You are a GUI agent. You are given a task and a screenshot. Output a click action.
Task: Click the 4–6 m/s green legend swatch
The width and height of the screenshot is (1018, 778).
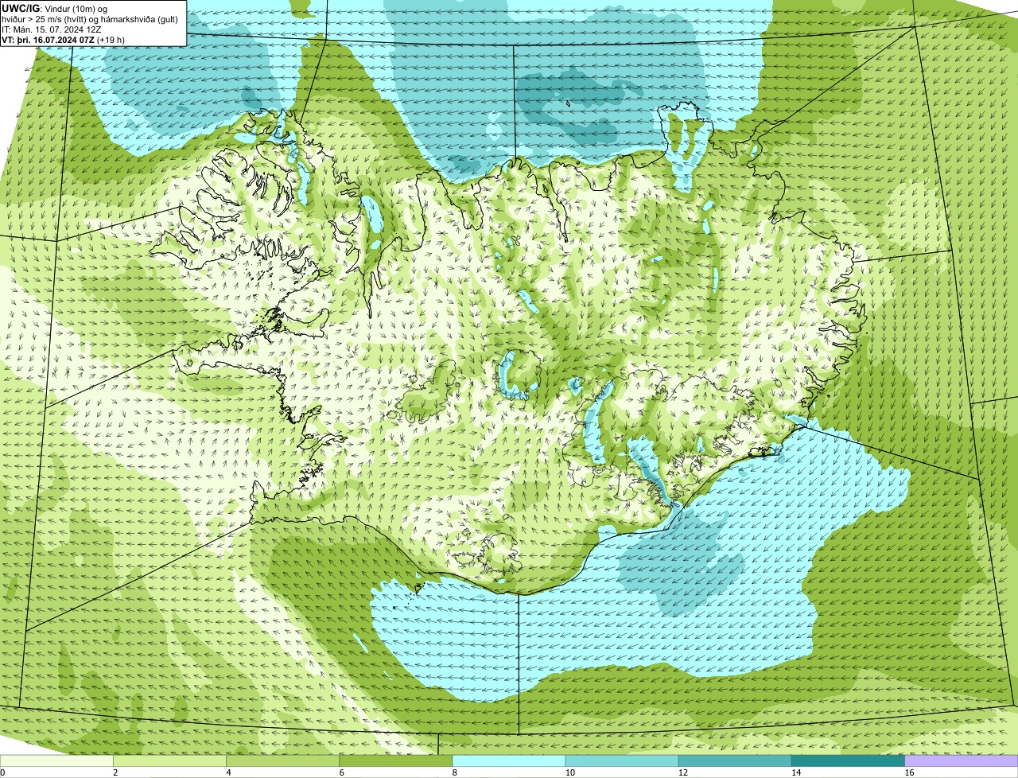[x=283, y=761]
